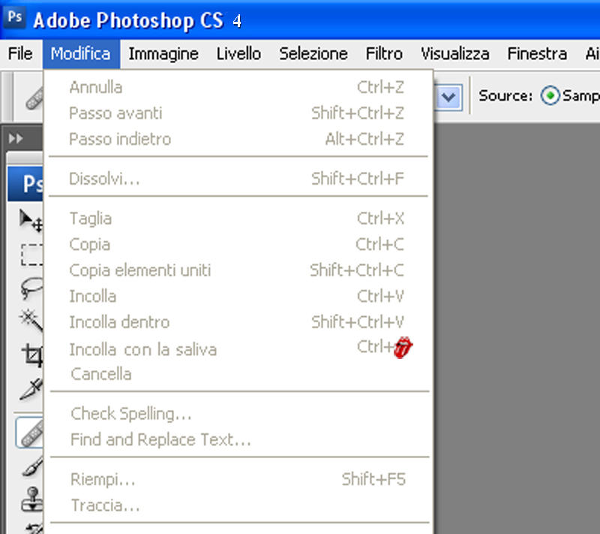Choose Riempi... menu entry

pyautogui.click(x=238, y=480)
